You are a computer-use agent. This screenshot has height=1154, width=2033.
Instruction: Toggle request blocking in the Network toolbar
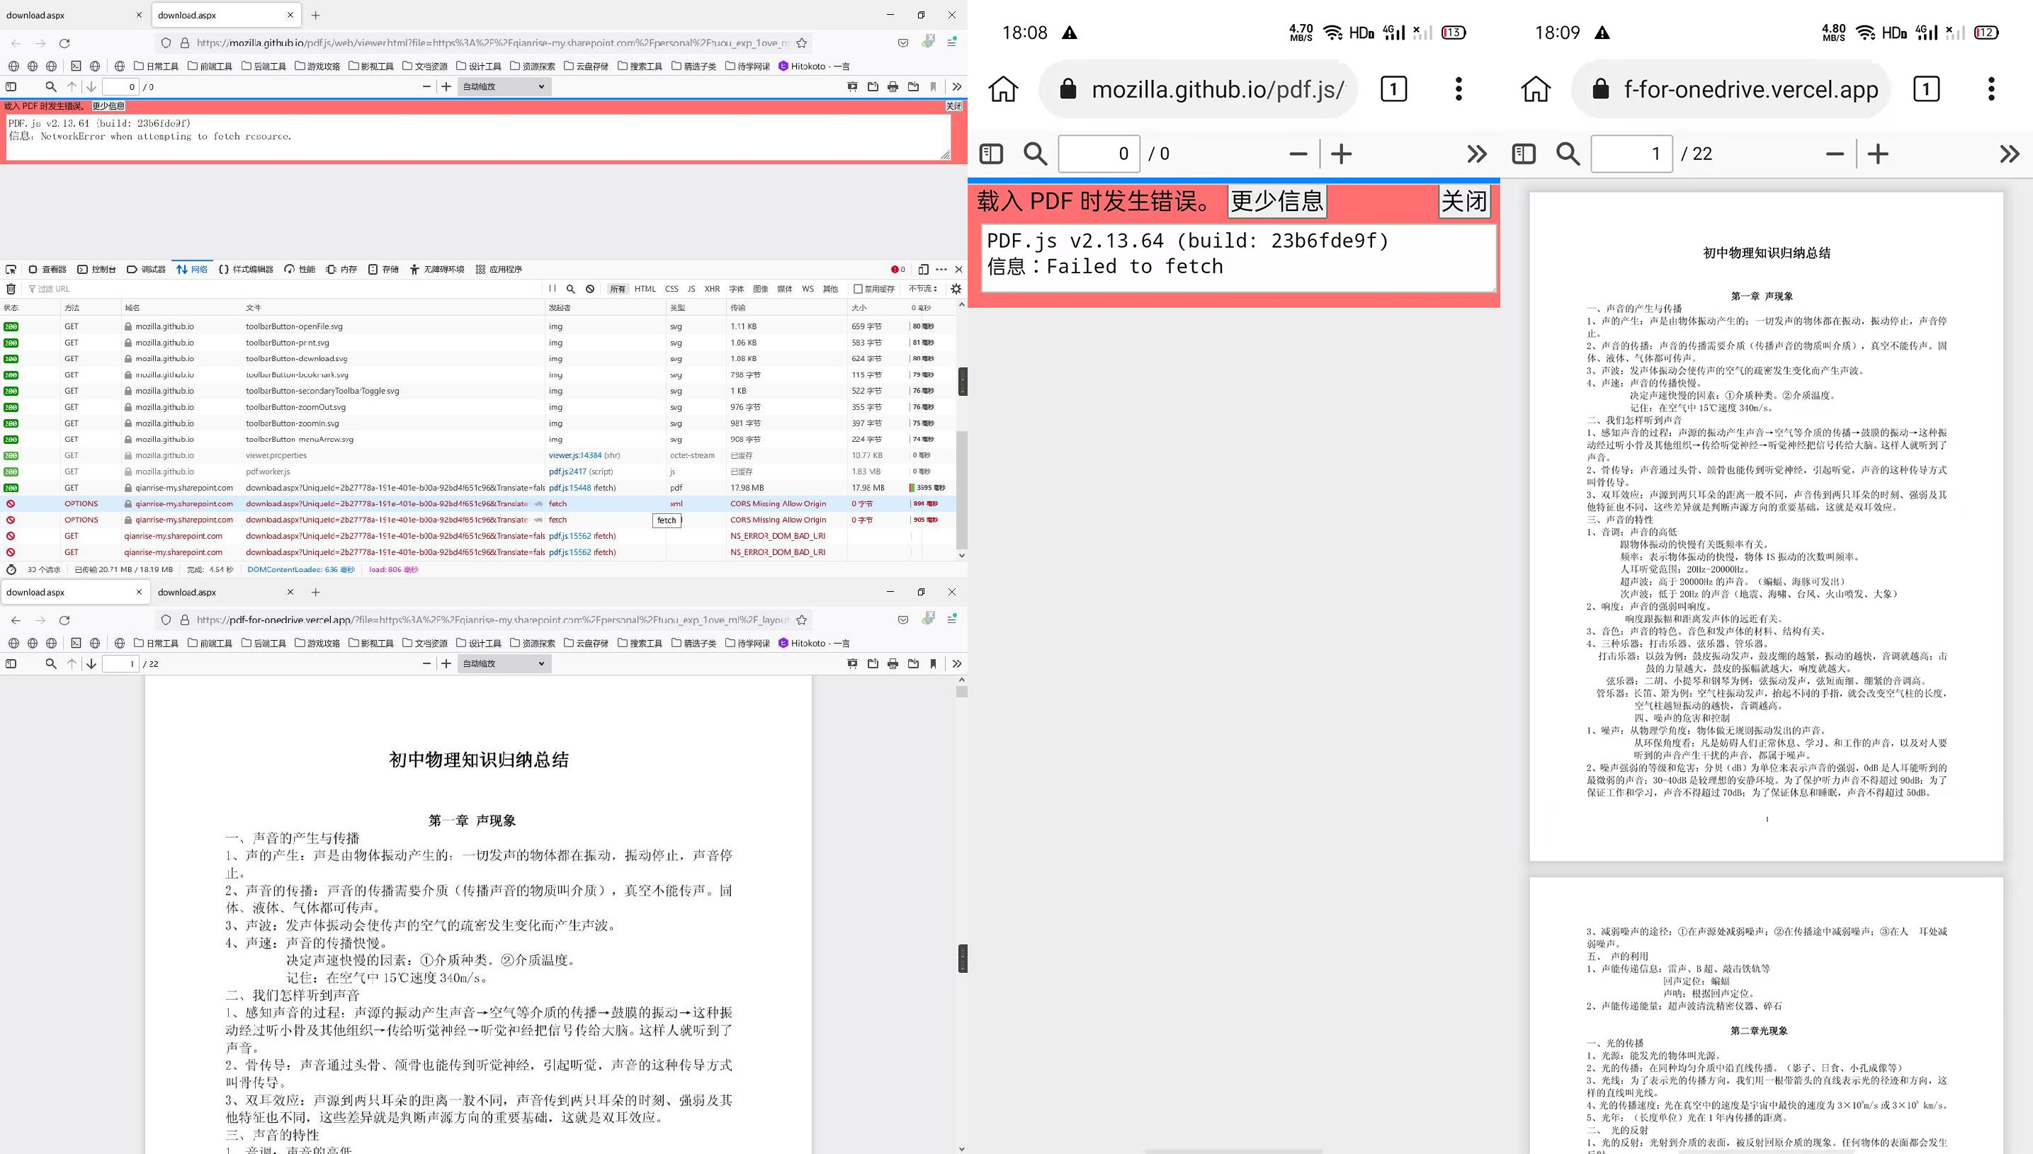[589, 289]
